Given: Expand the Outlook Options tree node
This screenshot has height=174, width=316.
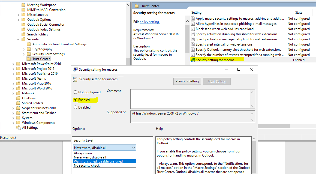Looking at the screenshot, I should point(18,20).
